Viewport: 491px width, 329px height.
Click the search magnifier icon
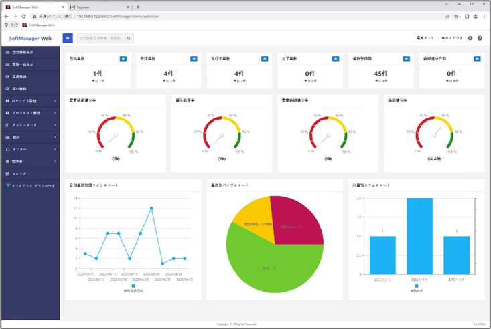pyautogui.click(x=129, y=38)
